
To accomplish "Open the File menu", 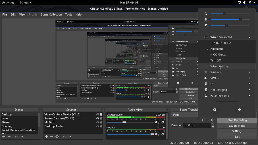I will [5, 14].
